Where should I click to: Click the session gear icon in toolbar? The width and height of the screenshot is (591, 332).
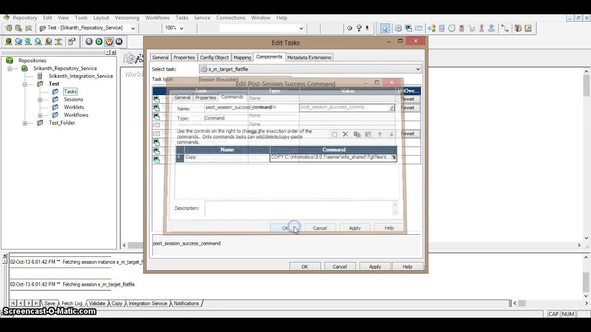(x=398, y=28)
